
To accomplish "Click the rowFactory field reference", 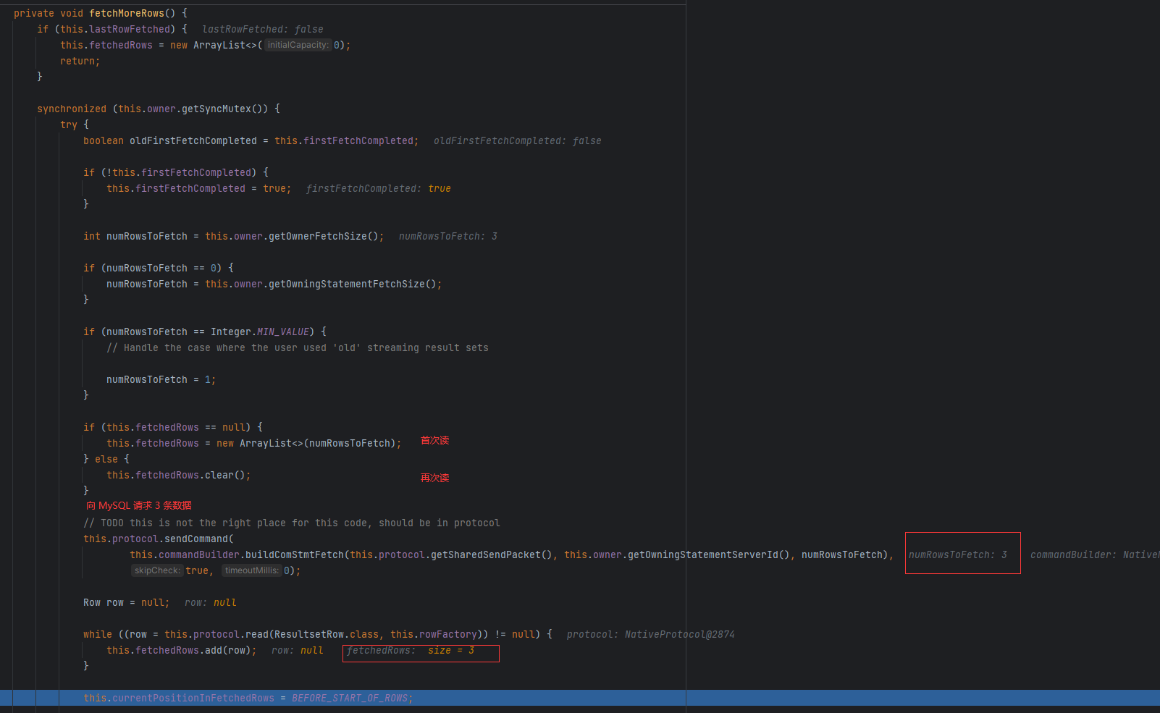I will [x=448, y=634].
